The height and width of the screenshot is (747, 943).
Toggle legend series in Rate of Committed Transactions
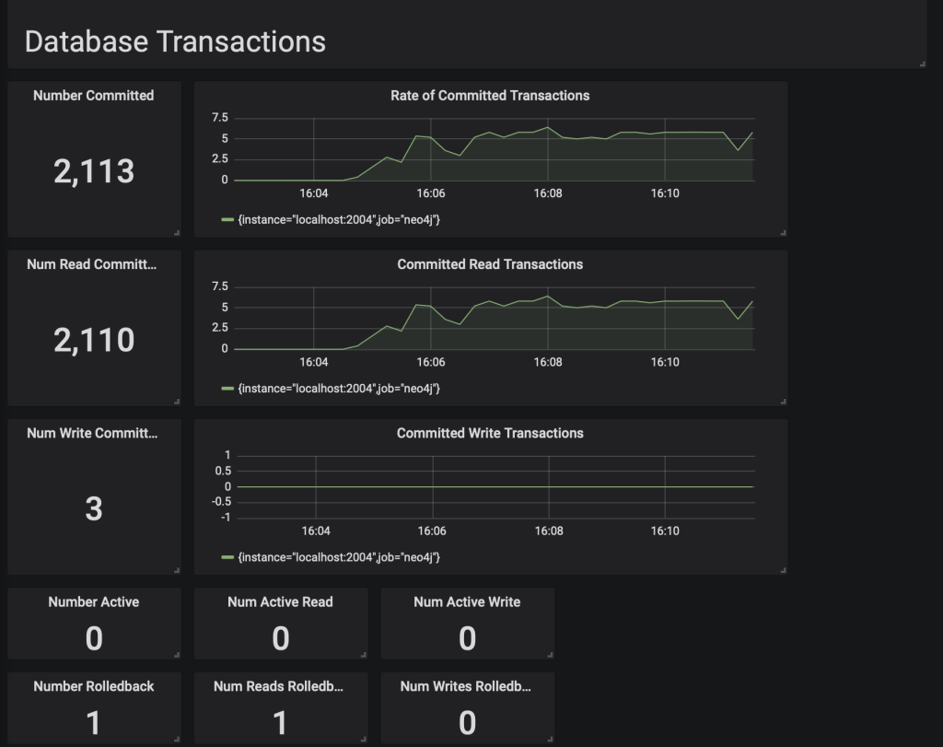pyautogui.click(x=338, y=220)
